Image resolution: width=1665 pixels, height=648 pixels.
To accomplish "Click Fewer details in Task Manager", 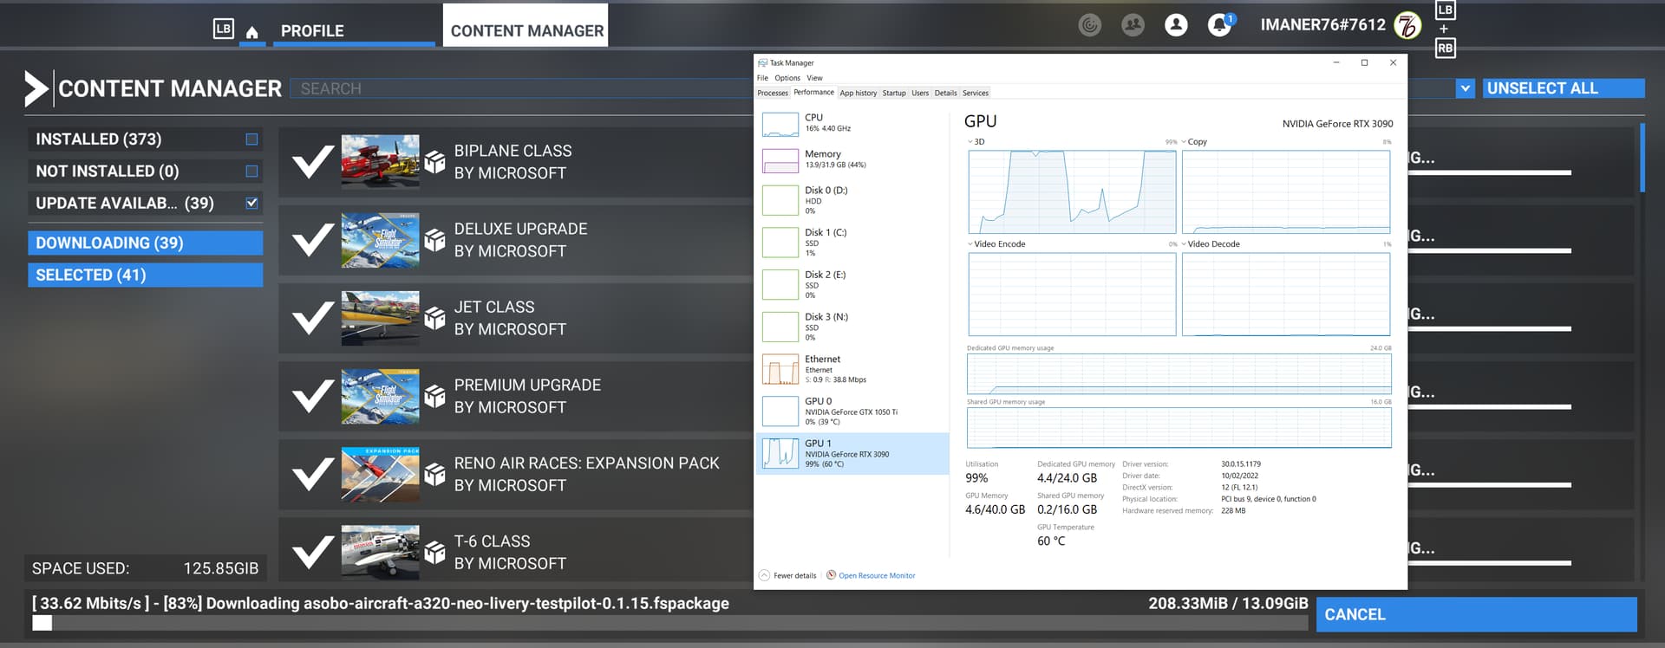I will (x=788, y=575).
